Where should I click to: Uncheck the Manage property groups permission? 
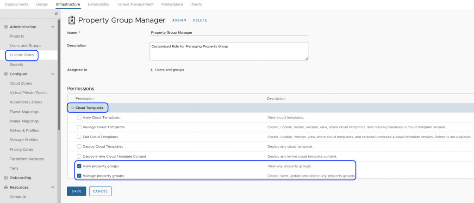79,176
